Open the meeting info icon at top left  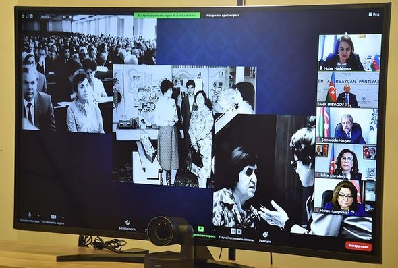(31, 16)
